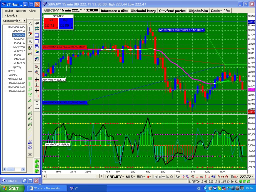Open the 227,72 value dropdown

click(246, 177)
